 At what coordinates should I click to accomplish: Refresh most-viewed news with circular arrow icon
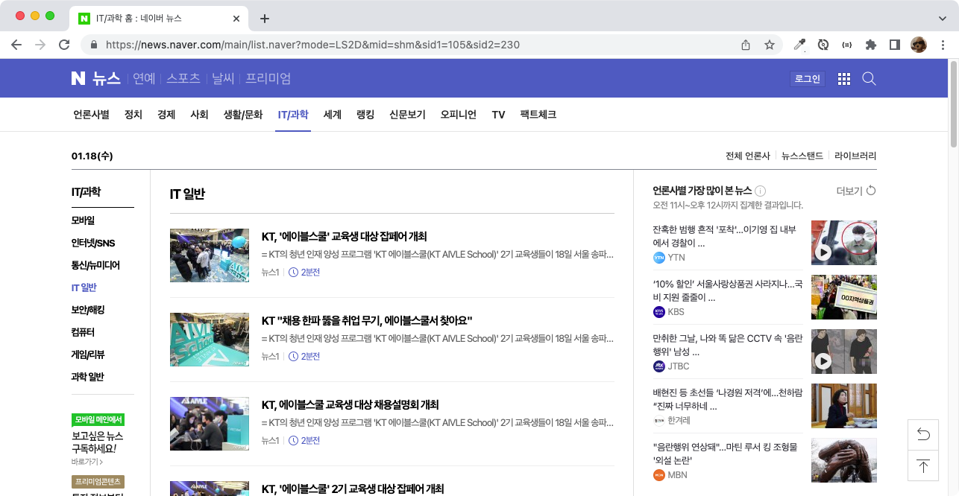point(871,191)
